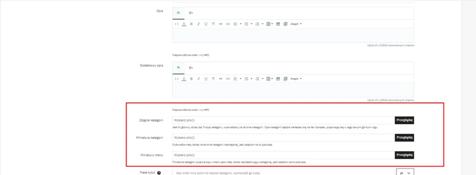Toggle underline in Opis editor toolbar
476x175 pixels.
tap(206, 24)
